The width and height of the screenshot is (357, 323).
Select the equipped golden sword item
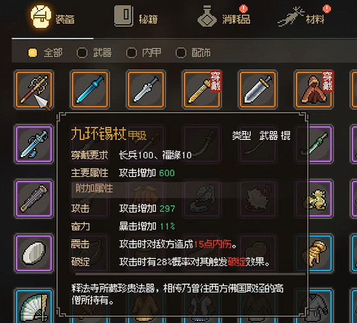point(202,90)
